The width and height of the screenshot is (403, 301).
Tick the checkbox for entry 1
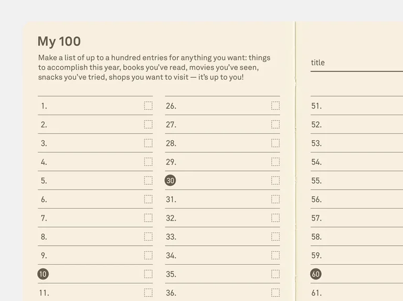point(149,106)
